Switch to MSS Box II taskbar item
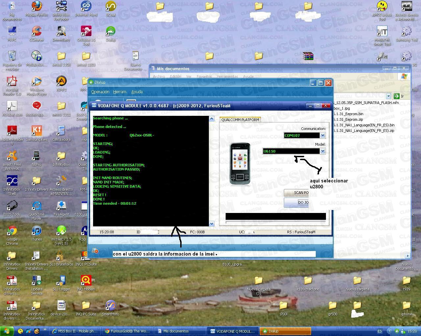Viewport: 421px width, 336px height. (75, 331)
